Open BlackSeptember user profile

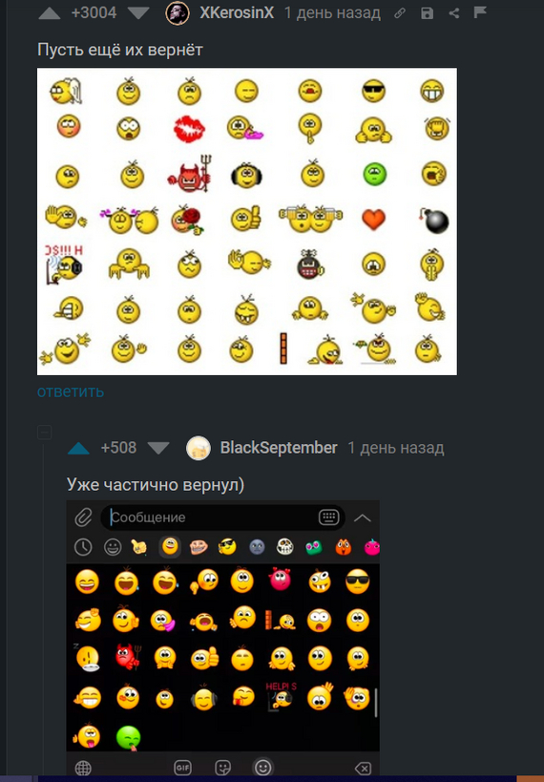[279, 448]
